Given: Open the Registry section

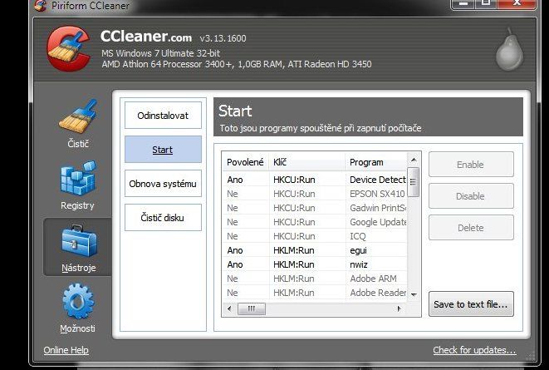Looking at the screenshot, I should 78,185.
